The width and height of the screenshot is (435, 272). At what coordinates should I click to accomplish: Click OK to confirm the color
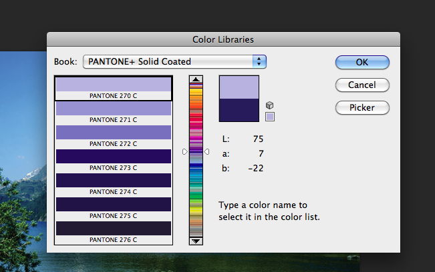(362, 62)
